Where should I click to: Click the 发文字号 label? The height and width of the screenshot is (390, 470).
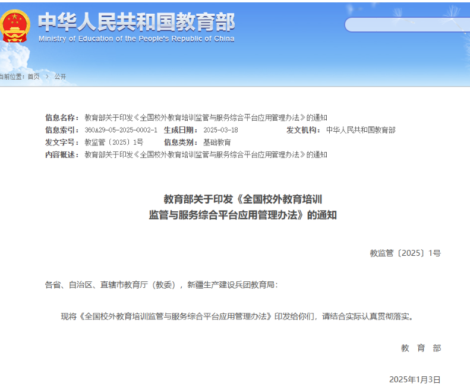tap(62, 142)
